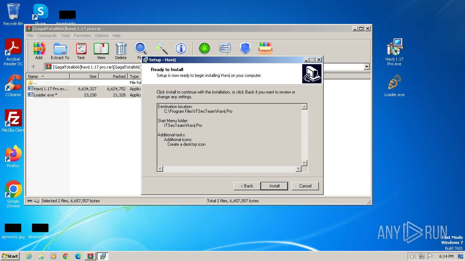The height and width of the screenshot is (261, 465).
Task: Click Chrome icon in taskbar
Action: point(66,256)
